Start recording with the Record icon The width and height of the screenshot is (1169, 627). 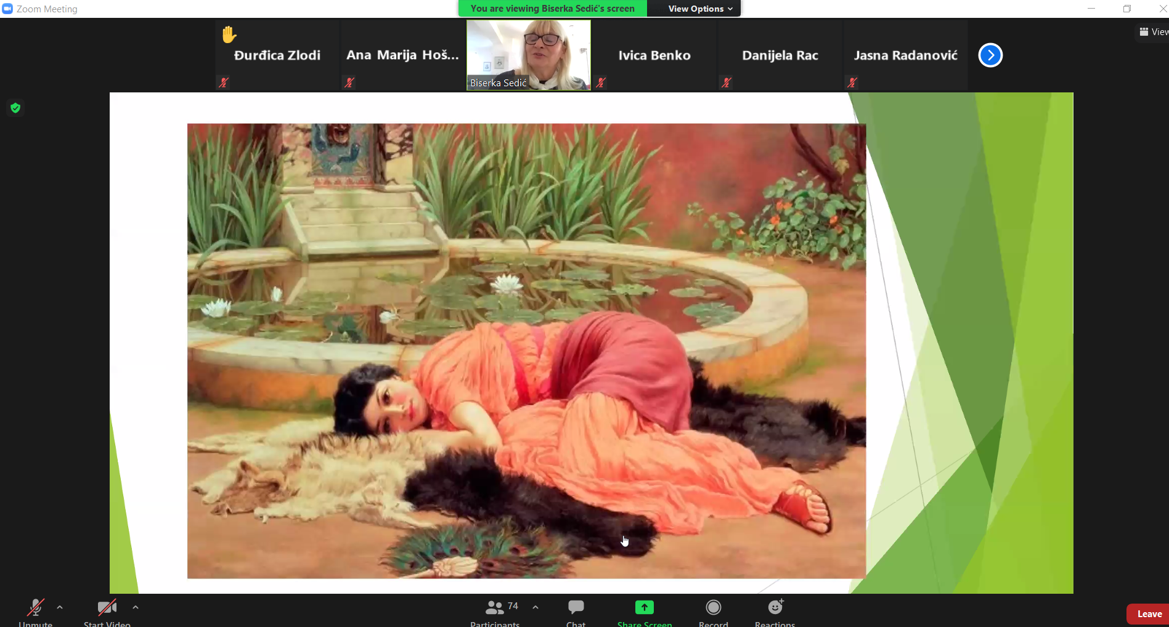[x=714, y=608]
